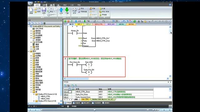Click the Compile icon in editor toolbar

72,21
